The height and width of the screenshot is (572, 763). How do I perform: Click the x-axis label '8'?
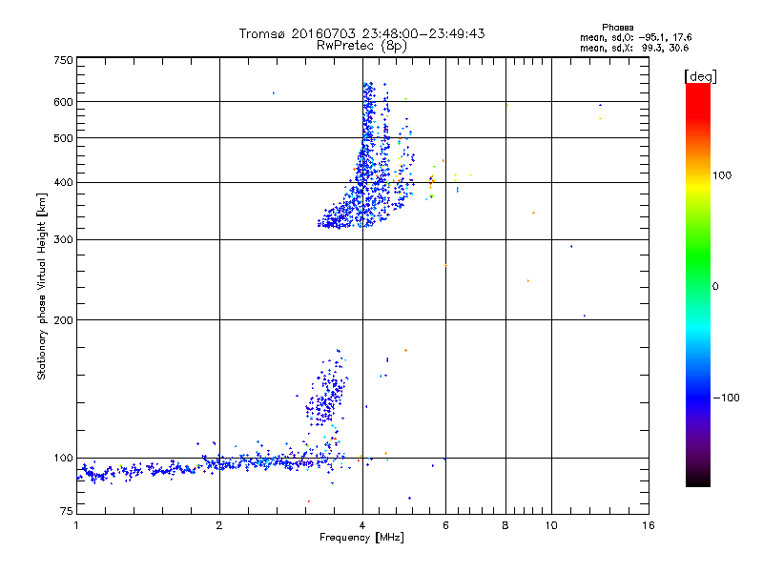[505, 525]
